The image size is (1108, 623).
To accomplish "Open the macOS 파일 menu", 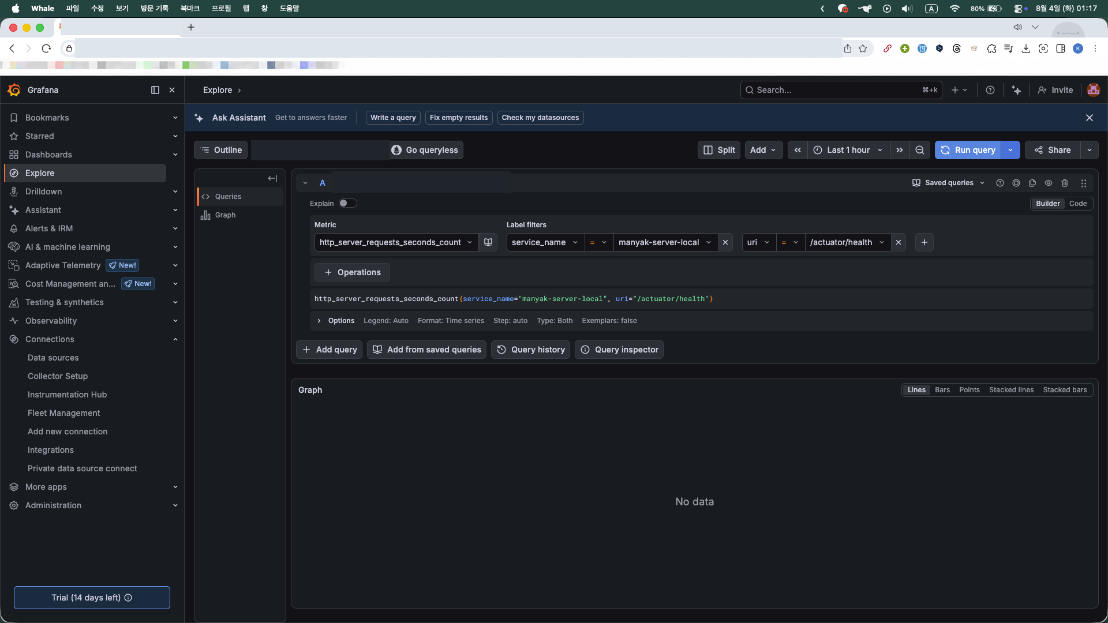I will pos(72,9).
